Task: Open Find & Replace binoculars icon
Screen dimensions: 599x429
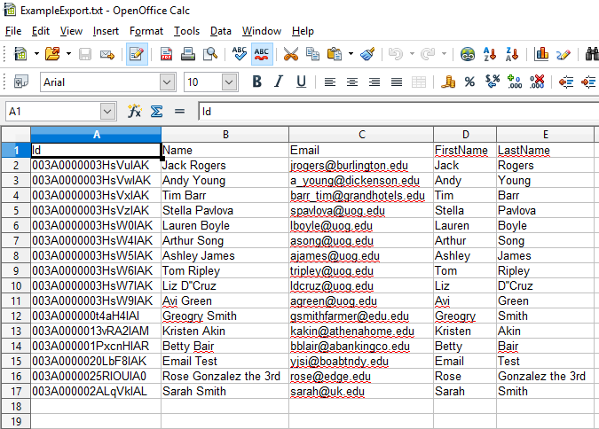Action: [592, 54]
